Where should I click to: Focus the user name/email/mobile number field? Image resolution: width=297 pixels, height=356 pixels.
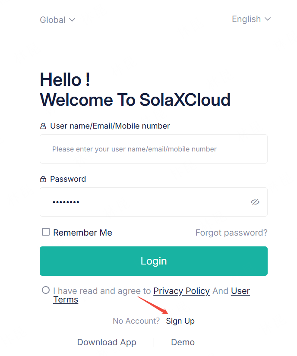click(x=153, y=149)
